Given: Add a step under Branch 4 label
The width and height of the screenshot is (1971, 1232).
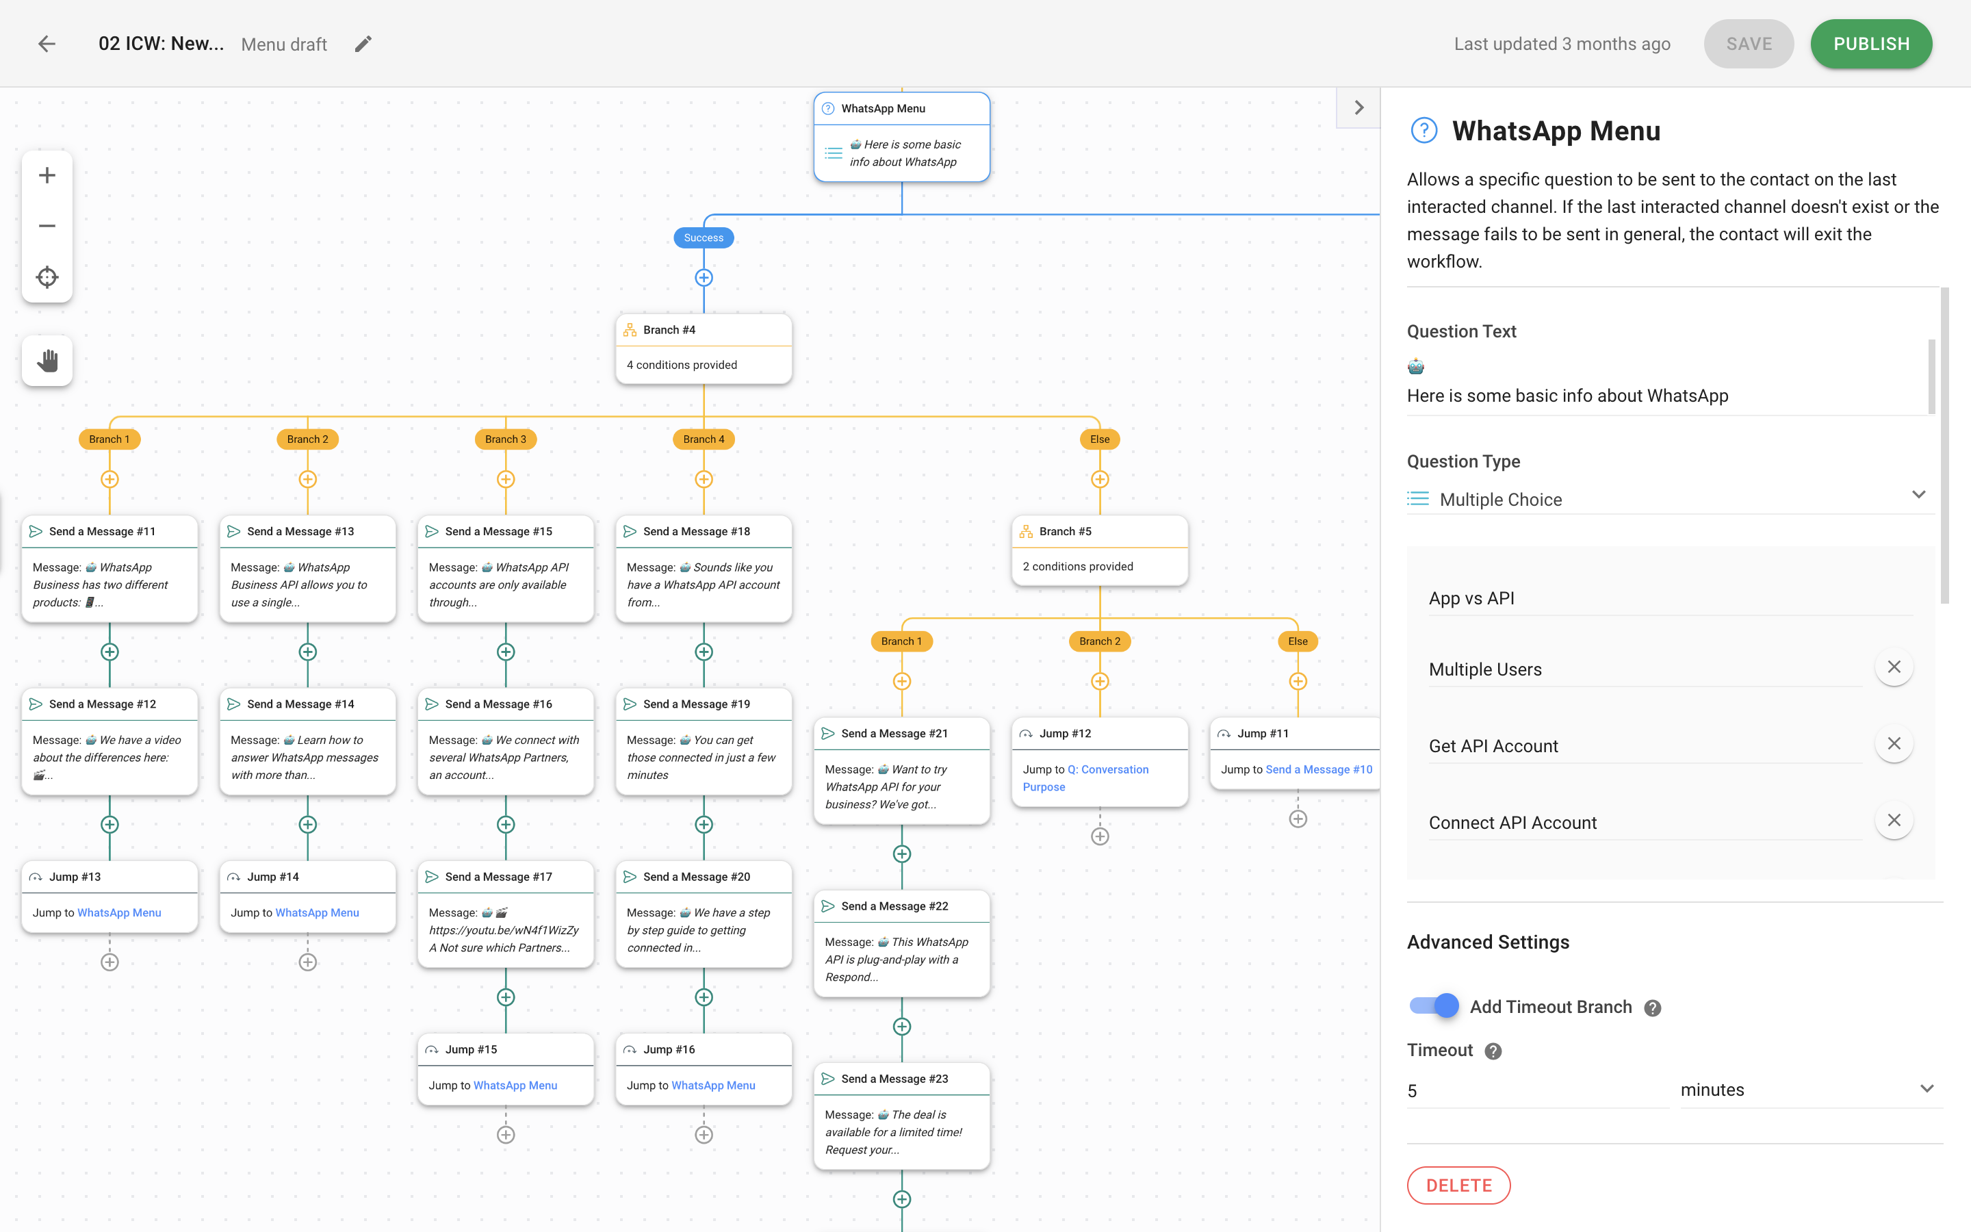Looking at the screenshot, I should pos(704,479).
